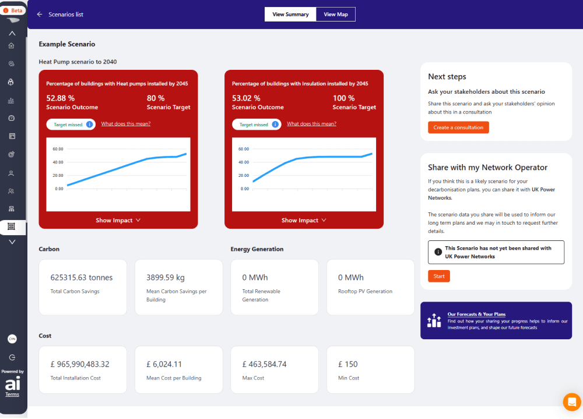Open the Terms link in sidebar
Screen dimensions: 583x419
pyautogui.click(x=12, y=395)
